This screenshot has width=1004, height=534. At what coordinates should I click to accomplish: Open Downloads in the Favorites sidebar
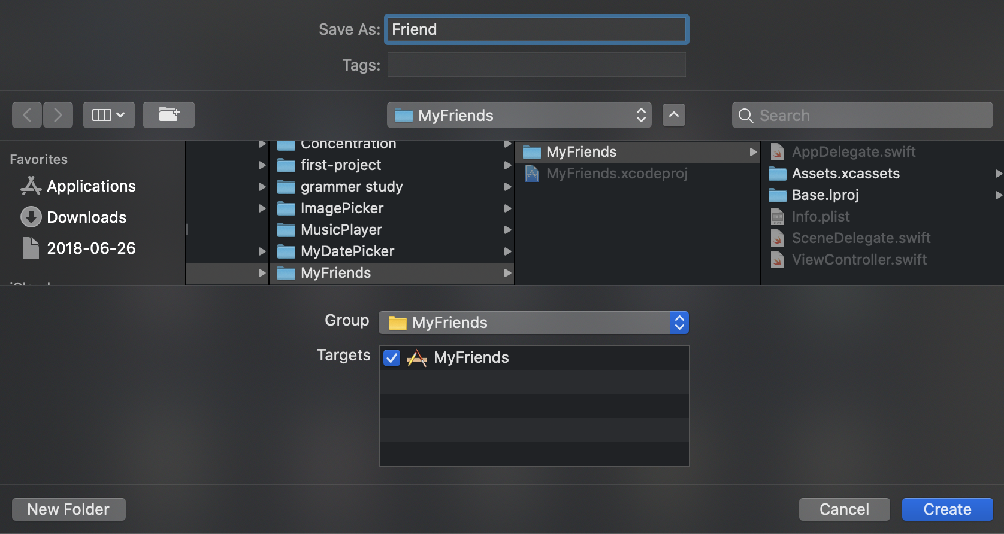point(74,217)
